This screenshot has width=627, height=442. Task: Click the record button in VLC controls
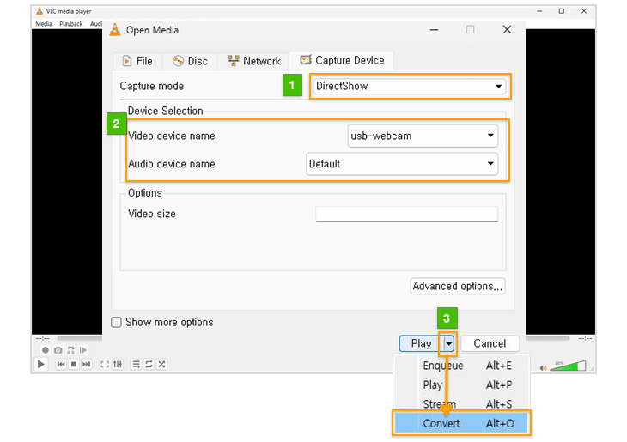tap(46, 350)
